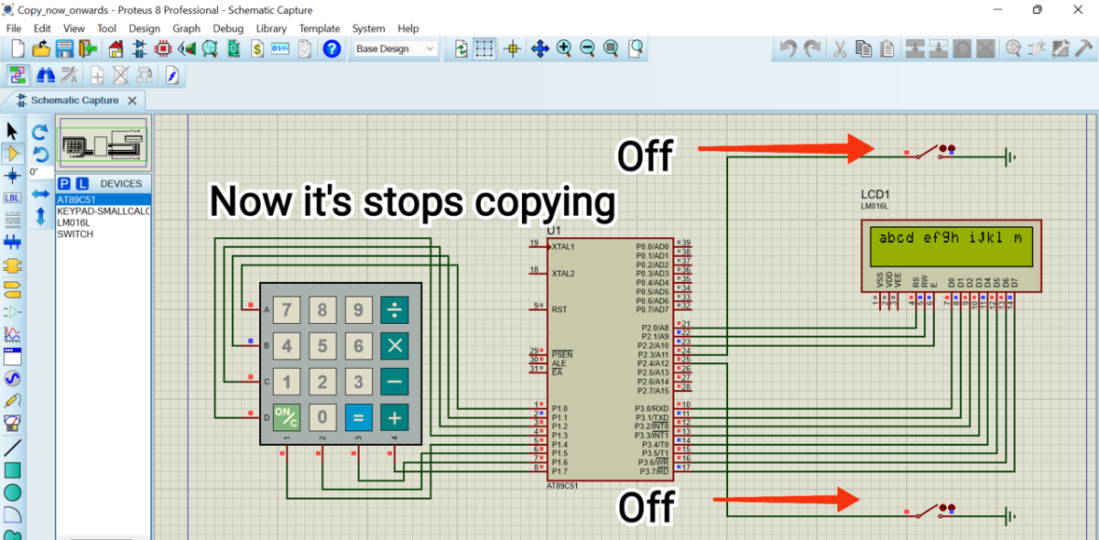Activate the 2D line drawing tool

click(13, 448)
